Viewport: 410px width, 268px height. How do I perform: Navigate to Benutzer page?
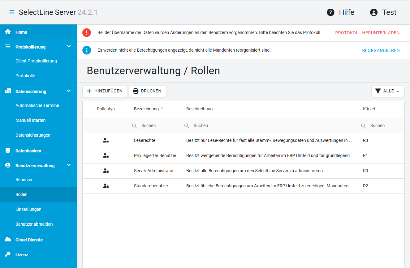point(24,180)
